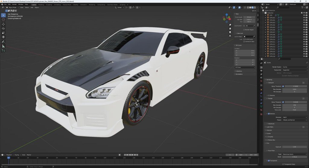
Task: Click the navigation axis gizmo
Action: 227,18
